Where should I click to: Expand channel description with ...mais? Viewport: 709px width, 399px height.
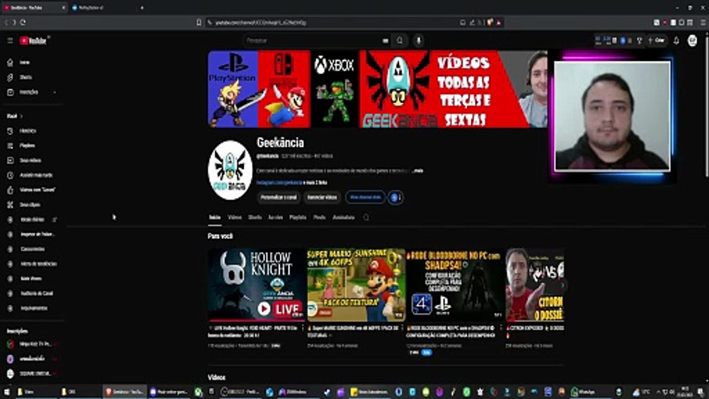(x=418, y=171)
